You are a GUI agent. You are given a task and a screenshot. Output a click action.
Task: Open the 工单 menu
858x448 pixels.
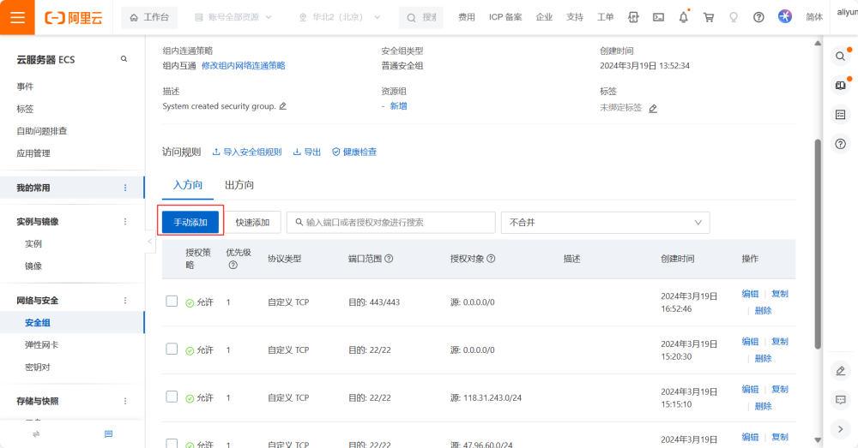pyautogui.click(x=605, y=17)
